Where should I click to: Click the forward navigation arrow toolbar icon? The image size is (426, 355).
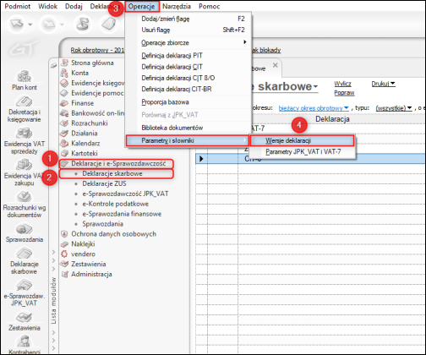48,25
